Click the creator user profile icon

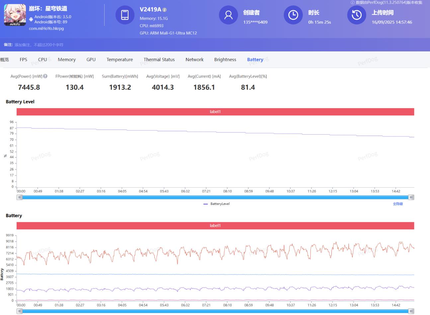(228, 15)
